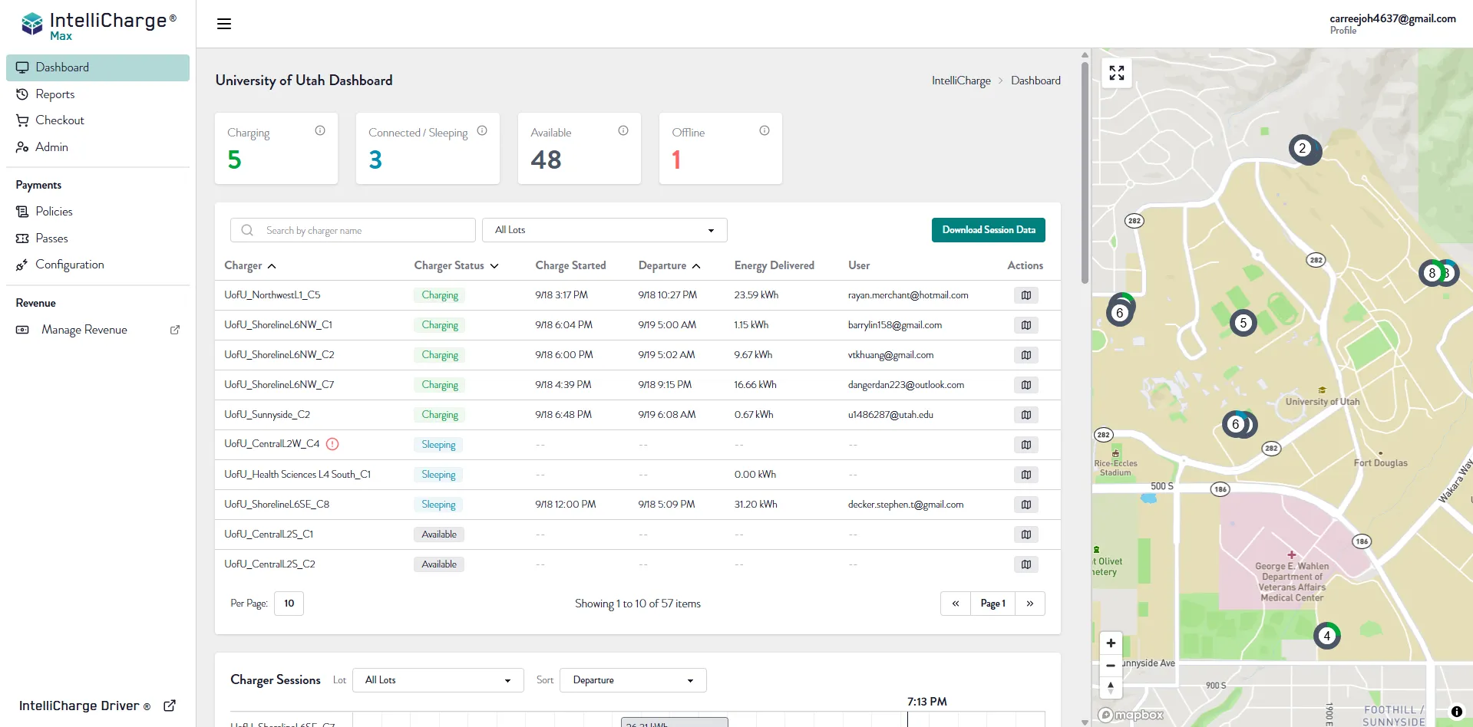Screen dimensions: 1473x727
Task: Open the Profile link under the email
Action: pos(1343,31)
